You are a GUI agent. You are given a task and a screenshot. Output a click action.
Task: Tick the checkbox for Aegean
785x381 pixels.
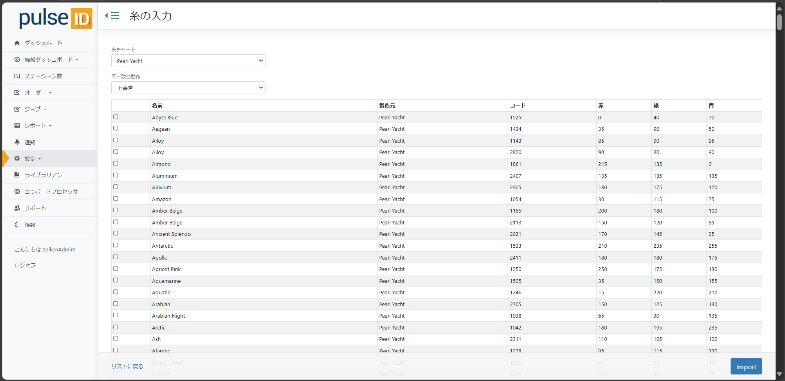pos(116,128)
